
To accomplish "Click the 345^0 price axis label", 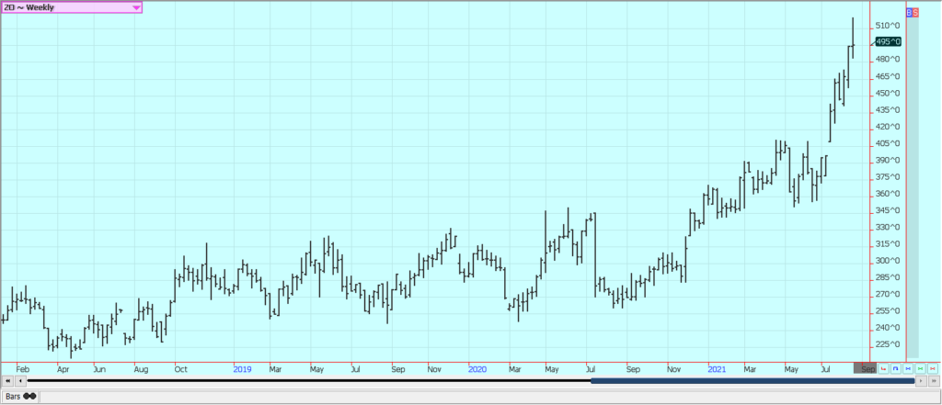I will 888,210.
